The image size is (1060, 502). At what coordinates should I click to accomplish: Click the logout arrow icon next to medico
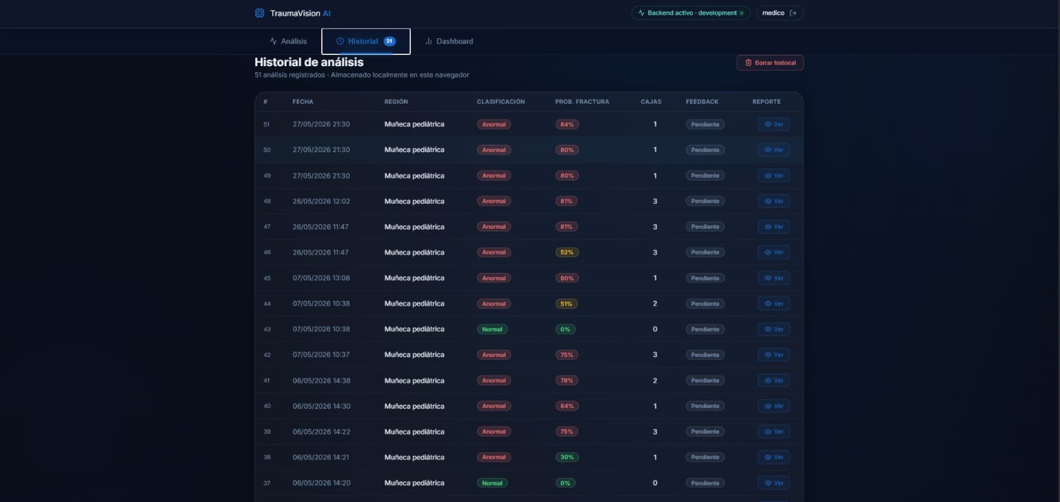click(x=793, y=13)
